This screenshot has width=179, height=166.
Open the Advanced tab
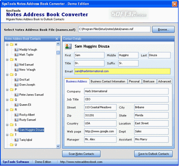(x=164, y=81)
